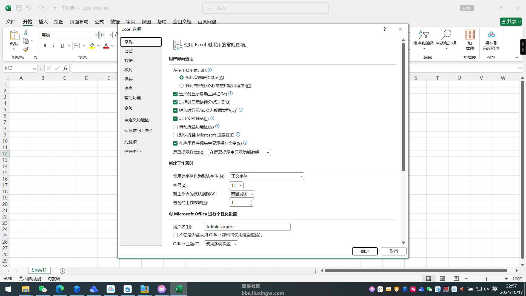
Task: Select 针对兼容性优化 radio button
Action: pos(181,86)
